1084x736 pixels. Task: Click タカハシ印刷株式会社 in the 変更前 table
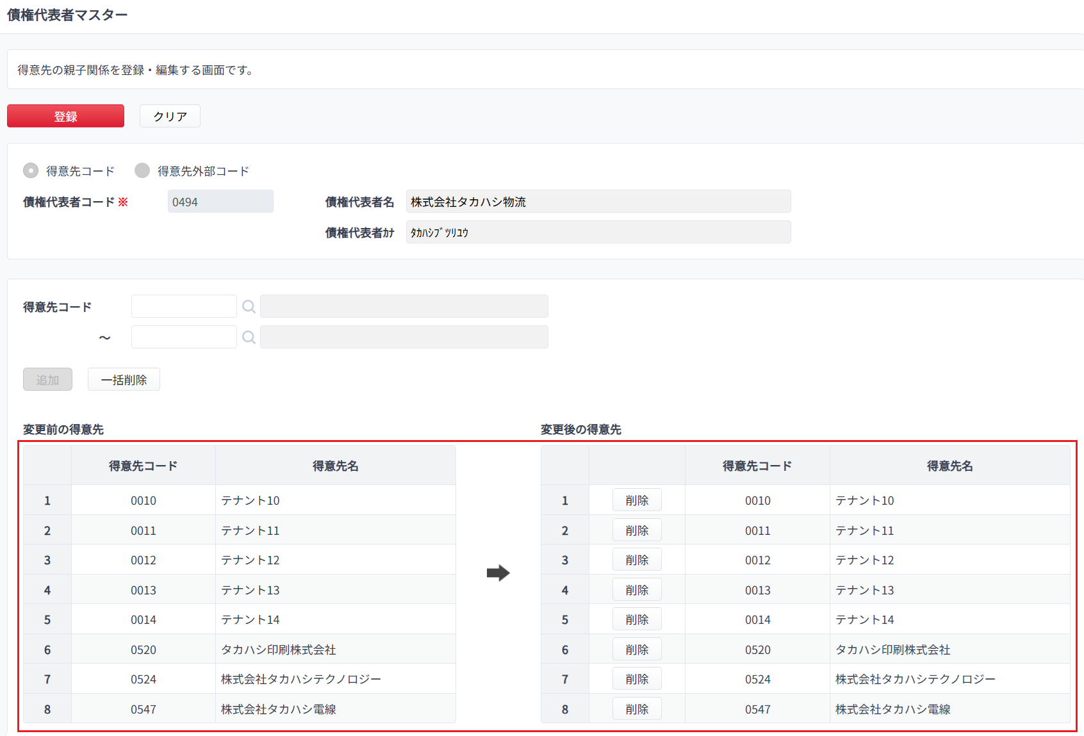coord(279,650)
